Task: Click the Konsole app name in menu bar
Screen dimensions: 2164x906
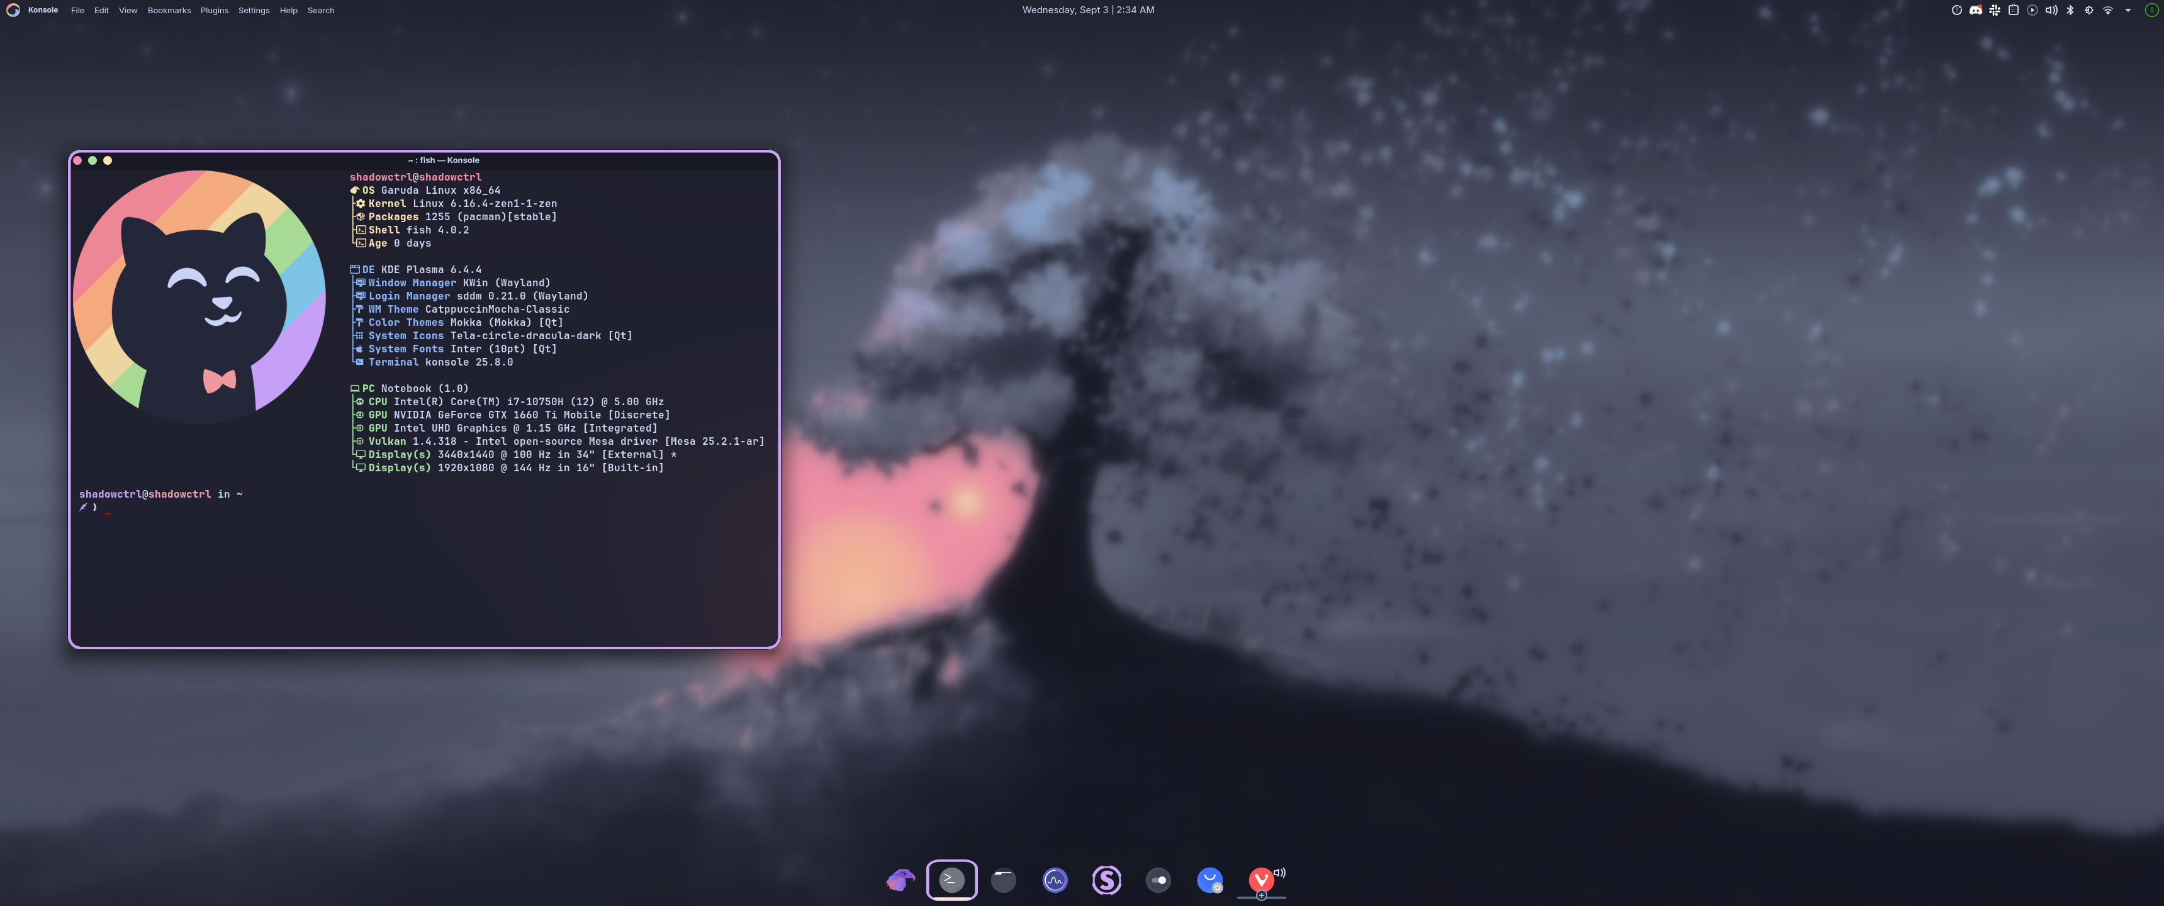Action: (43, 10)
